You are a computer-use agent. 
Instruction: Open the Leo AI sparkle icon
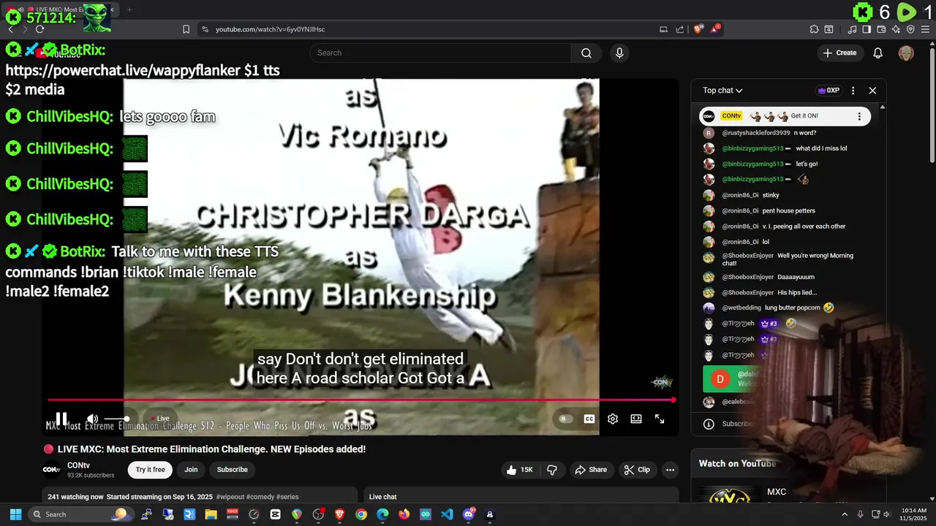pos(896,29)
